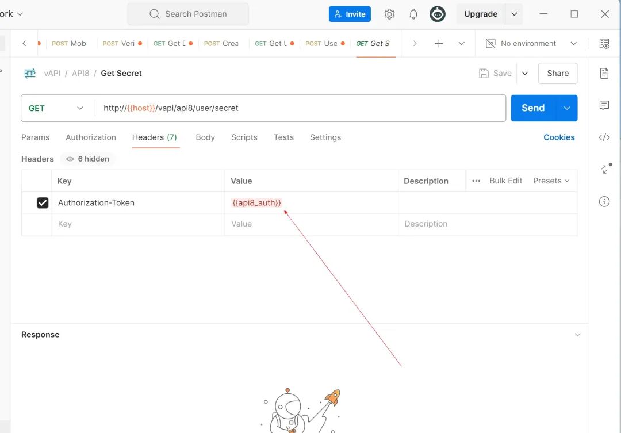Switch to the Authorization tab
621x433 pixels.
(x=90, y=137)
